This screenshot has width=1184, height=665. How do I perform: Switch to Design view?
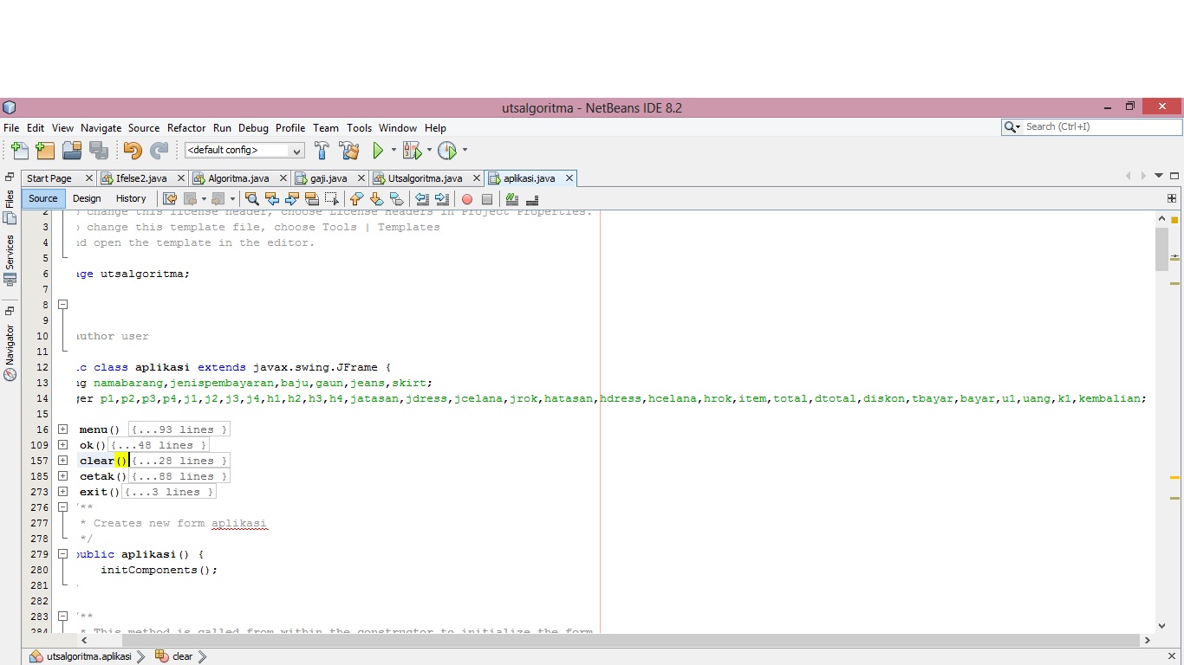click(x=86, y=198)
